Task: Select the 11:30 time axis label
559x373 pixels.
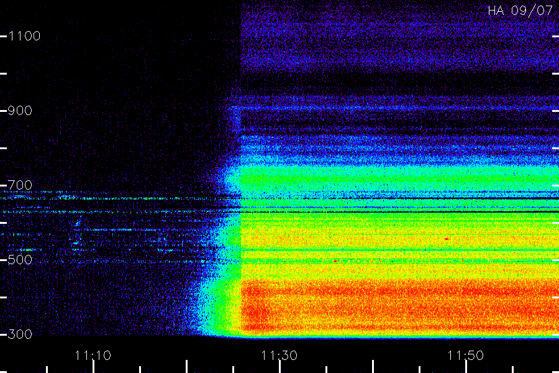Action: pos(279,356)
